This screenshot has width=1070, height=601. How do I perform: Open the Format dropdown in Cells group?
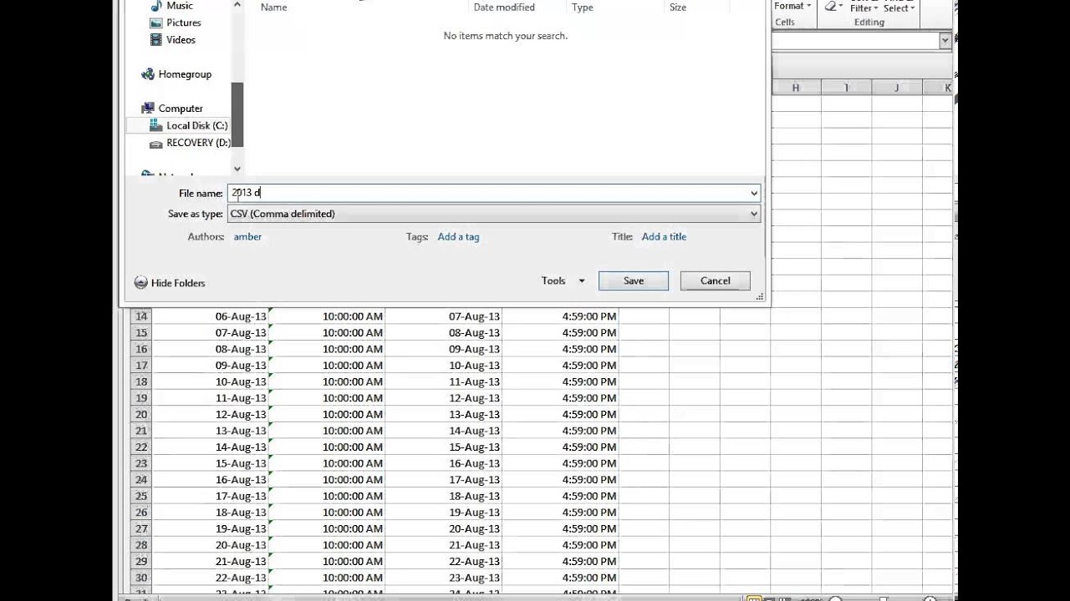(x=792, y=6)
